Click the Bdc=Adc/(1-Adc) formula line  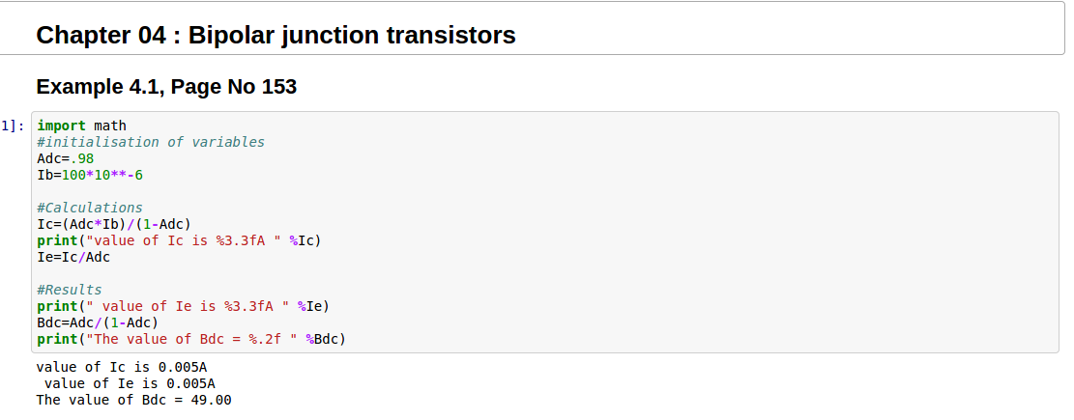click(97, 322)
